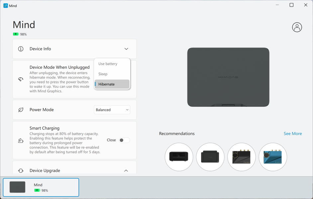
Task: Click the Power Mode leaf icon
Action: tap(21, 110)
